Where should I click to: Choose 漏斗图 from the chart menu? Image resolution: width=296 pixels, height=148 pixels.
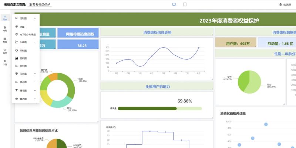tap(23, 91)
